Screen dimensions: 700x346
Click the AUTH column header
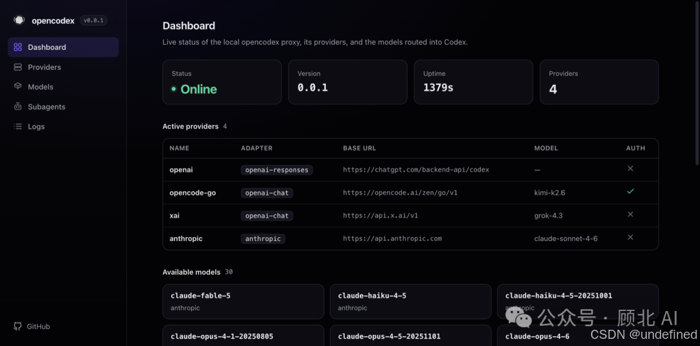click(636, 148)
